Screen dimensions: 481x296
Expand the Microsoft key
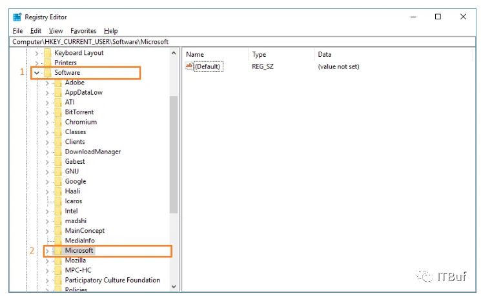47,251
